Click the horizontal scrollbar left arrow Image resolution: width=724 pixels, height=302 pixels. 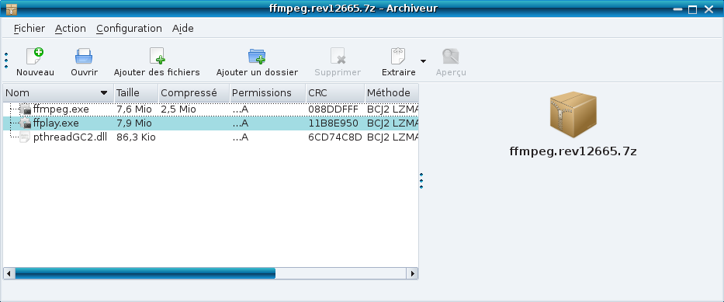click(9, 273)
